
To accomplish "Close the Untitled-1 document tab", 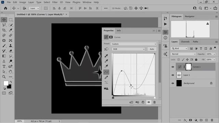I will point(66,14).
